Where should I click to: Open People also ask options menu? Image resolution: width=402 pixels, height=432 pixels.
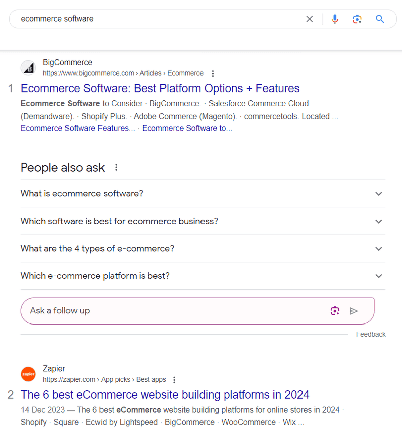[116, 167]
